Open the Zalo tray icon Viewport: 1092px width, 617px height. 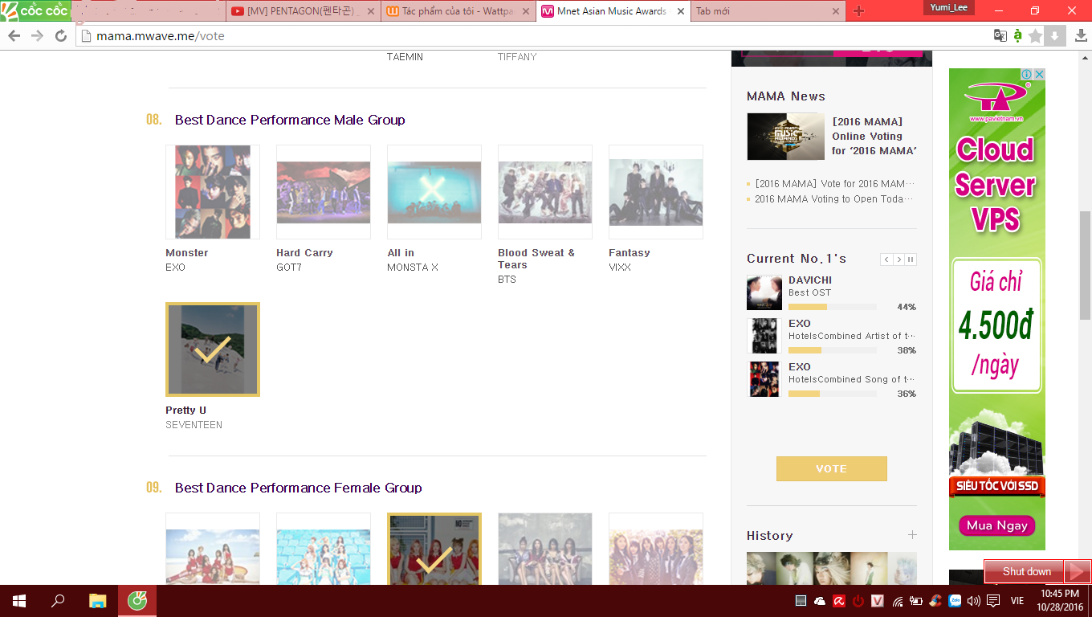955,601
